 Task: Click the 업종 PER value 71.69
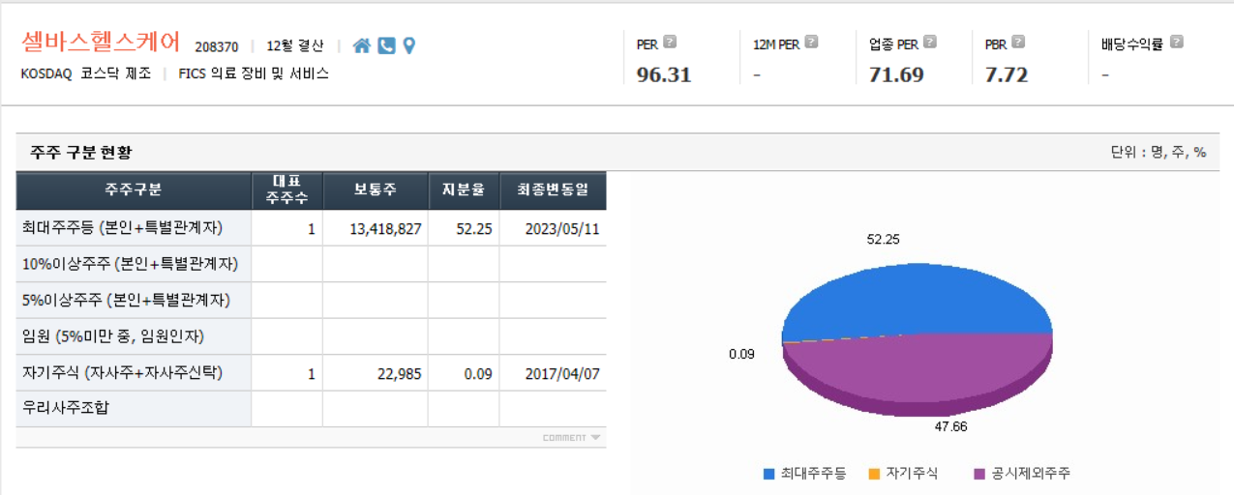[x=896, y=74]
